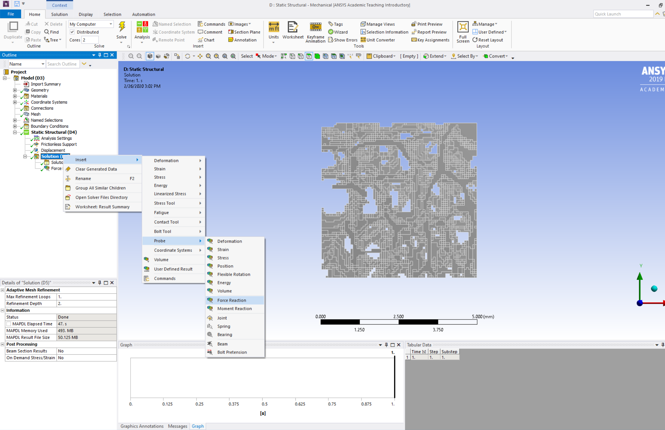Click the Quick Launch search box
The width and height of the screenshot is (665, 430).
click(x=623, y=14)
